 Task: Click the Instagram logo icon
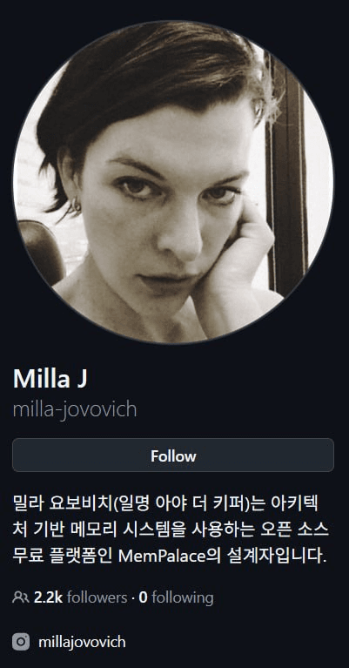coord(21,642)
